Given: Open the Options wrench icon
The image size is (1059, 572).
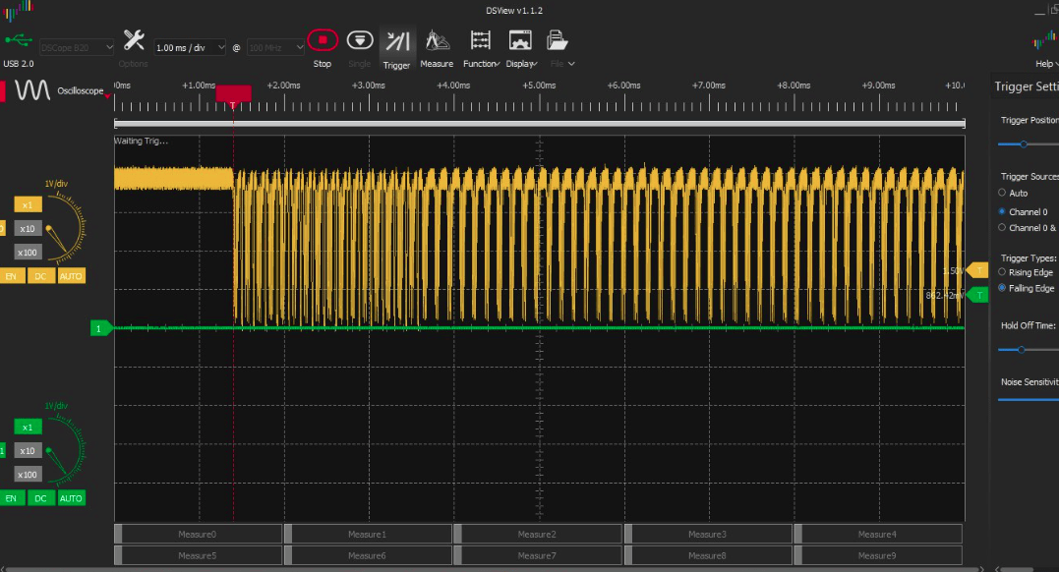Looking at the screenshot, I should pyautogui.click(x=134, y=41).
